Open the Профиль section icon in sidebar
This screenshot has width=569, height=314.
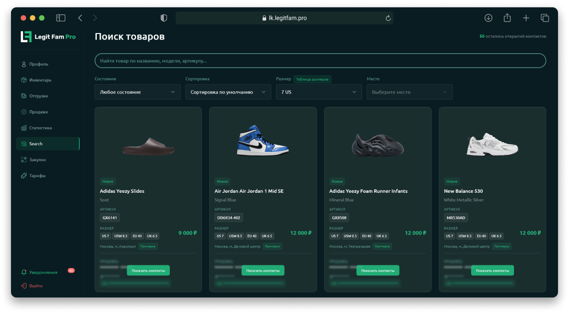(x=22, y=64)
